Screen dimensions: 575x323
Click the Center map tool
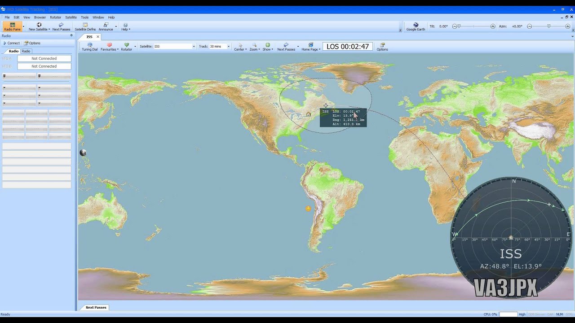[x=240, y=47]
